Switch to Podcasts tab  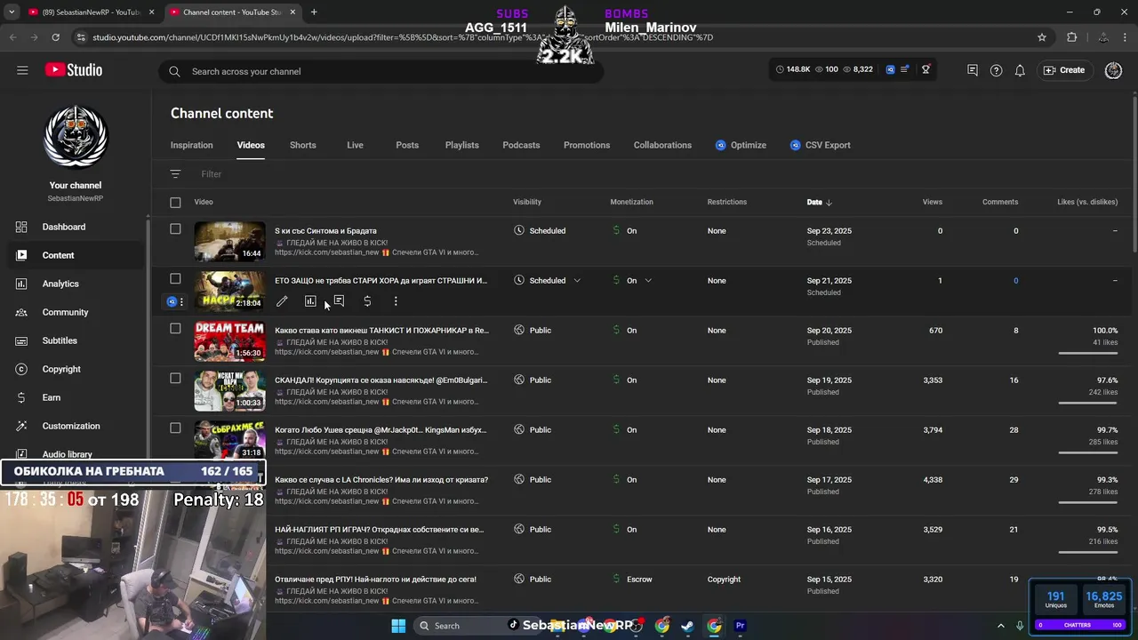click(521, 145)
